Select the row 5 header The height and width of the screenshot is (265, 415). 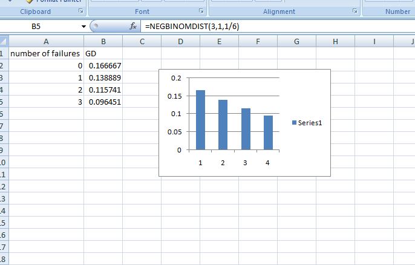click(4, 102)
